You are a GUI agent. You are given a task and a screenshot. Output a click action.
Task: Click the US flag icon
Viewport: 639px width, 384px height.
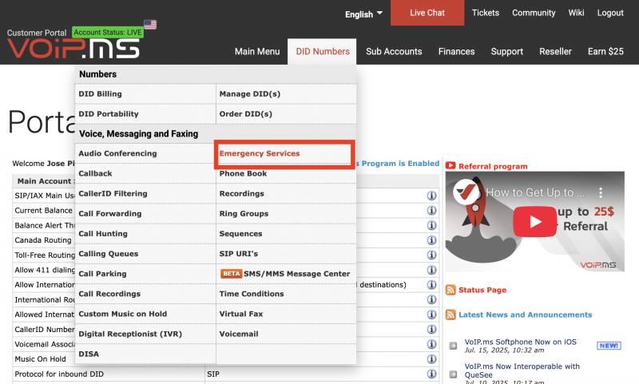click(x=150, y=25)
